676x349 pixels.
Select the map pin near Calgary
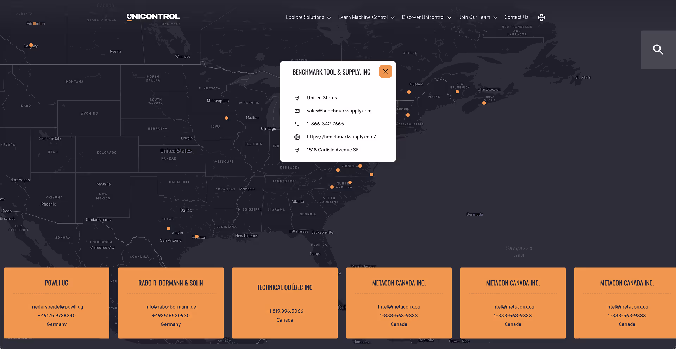click(x=31, y=45)
